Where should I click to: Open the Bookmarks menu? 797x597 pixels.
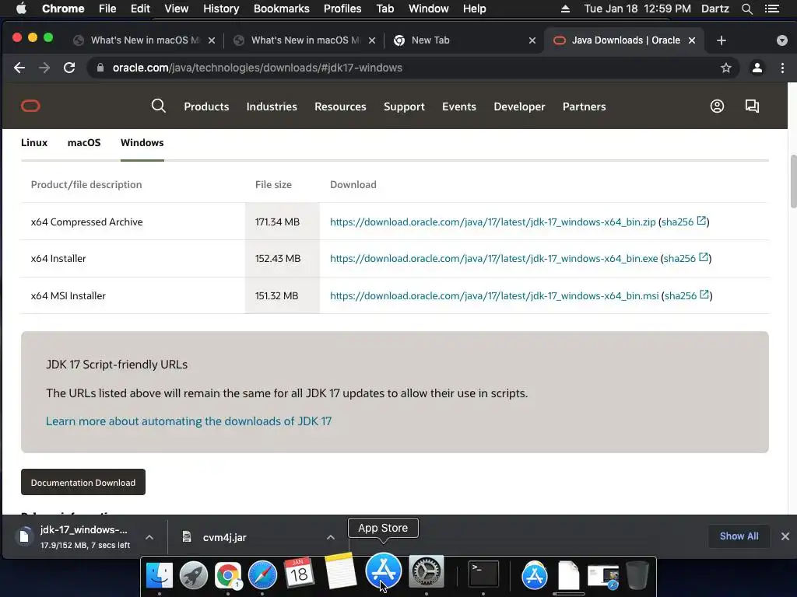[282, 9]
